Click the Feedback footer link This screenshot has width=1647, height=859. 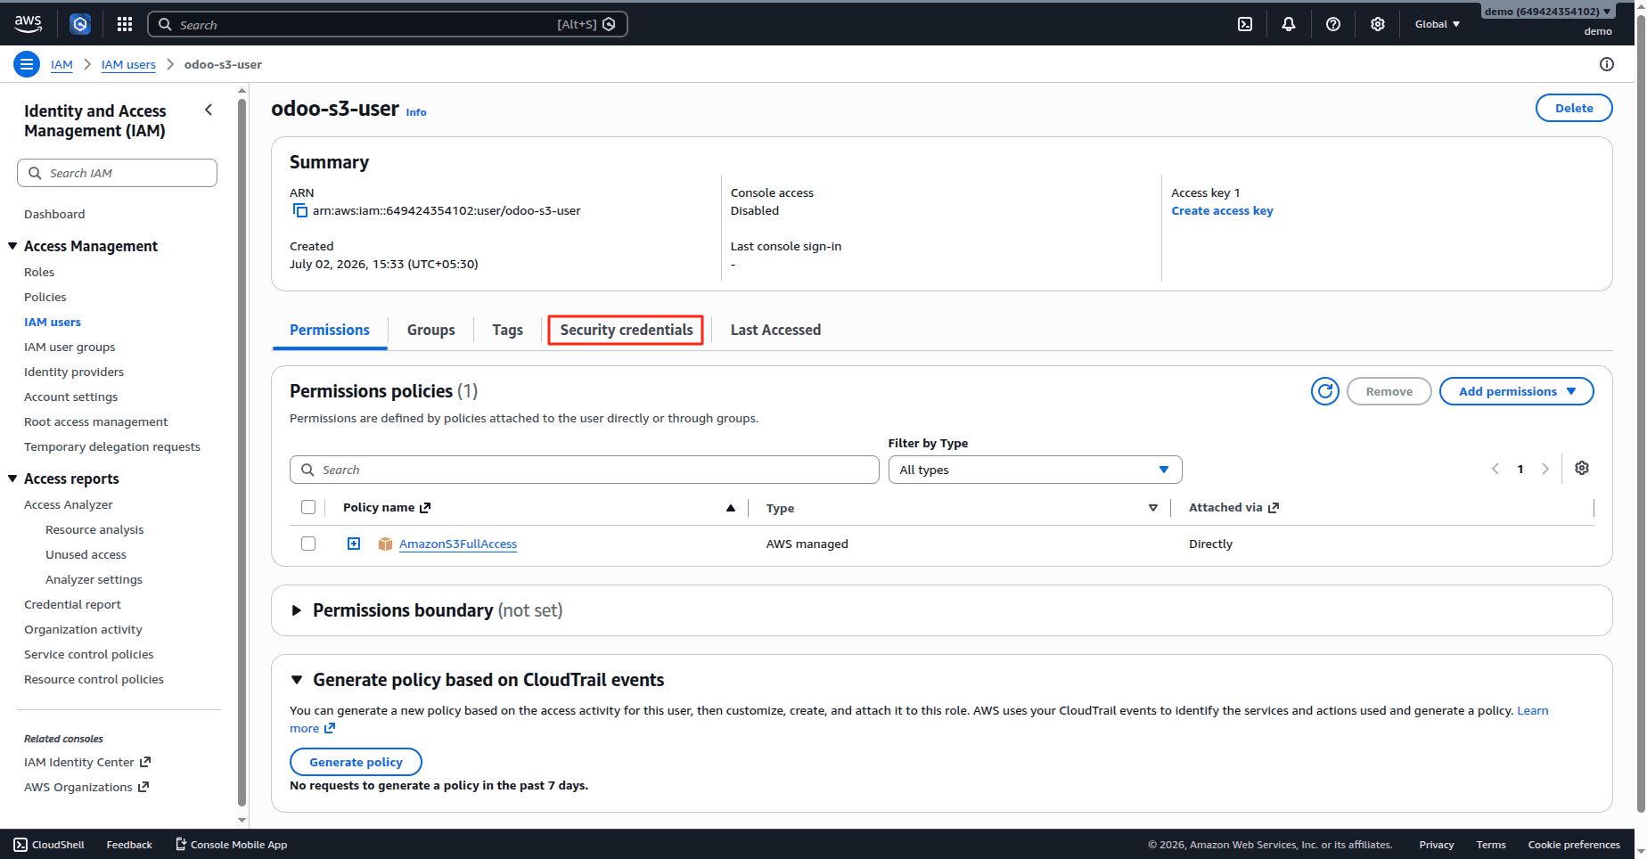pos(129,845)
